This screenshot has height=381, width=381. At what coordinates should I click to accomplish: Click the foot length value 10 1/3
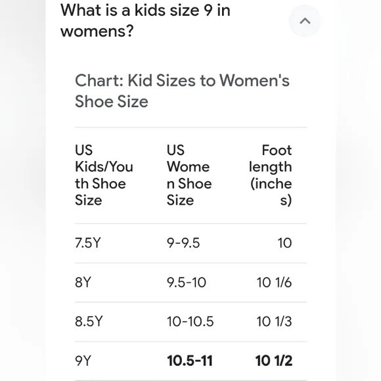[x=274, y=321]
